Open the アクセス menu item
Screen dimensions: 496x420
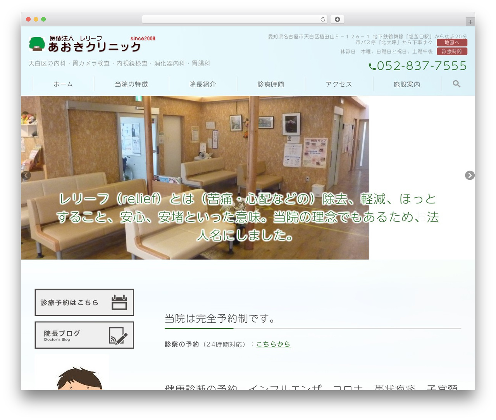pyautogui.click(x=339, y=84)
